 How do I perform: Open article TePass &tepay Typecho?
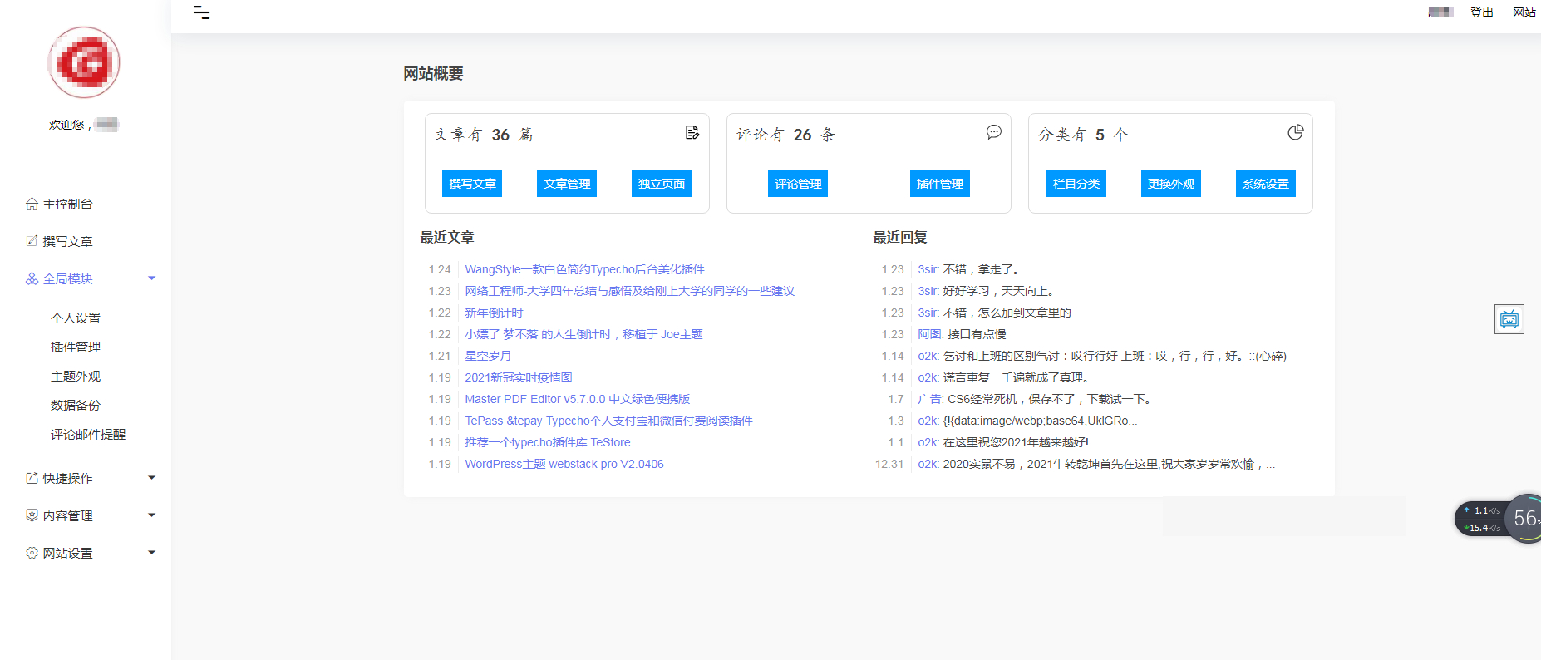point(608,421)
